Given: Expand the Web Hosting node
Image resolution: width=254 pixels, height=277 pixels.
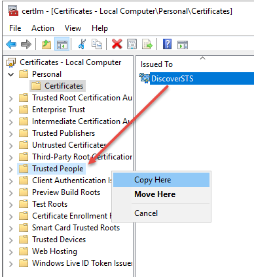Looking at the screenshot, I should coord(10,251).
